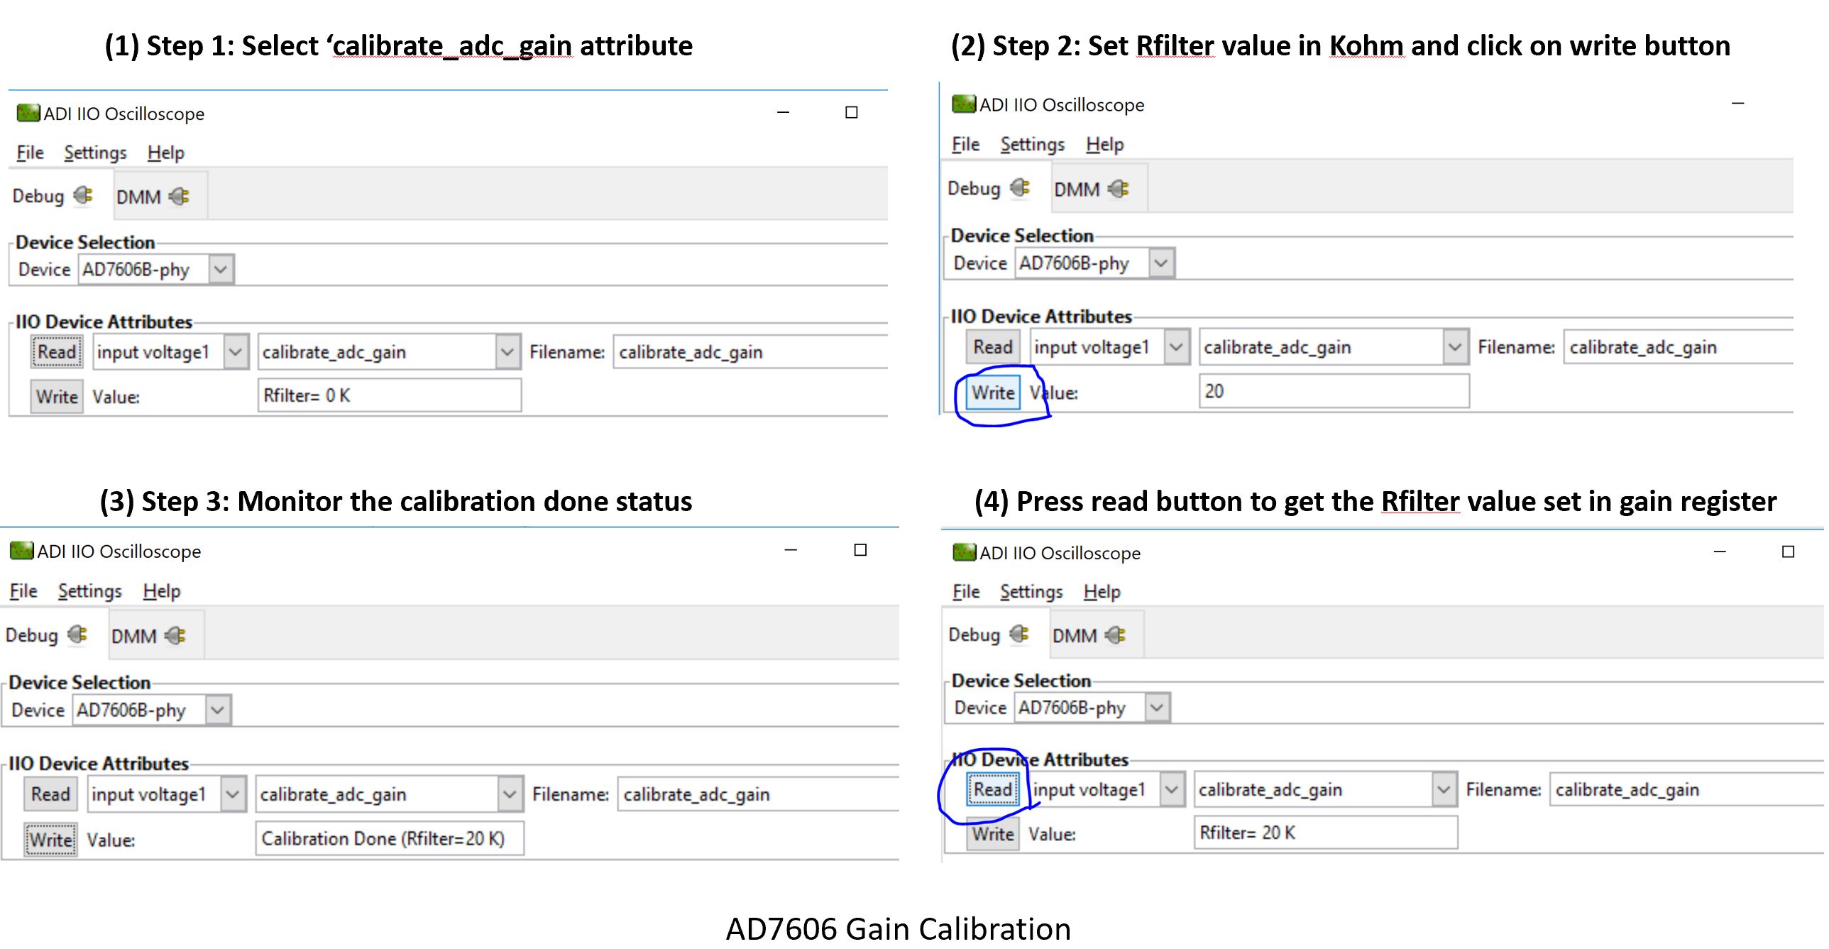
Task: Click the Debug tab plug icon in Step 1 window
Action: pyautogui.click(x=83, y=195)
